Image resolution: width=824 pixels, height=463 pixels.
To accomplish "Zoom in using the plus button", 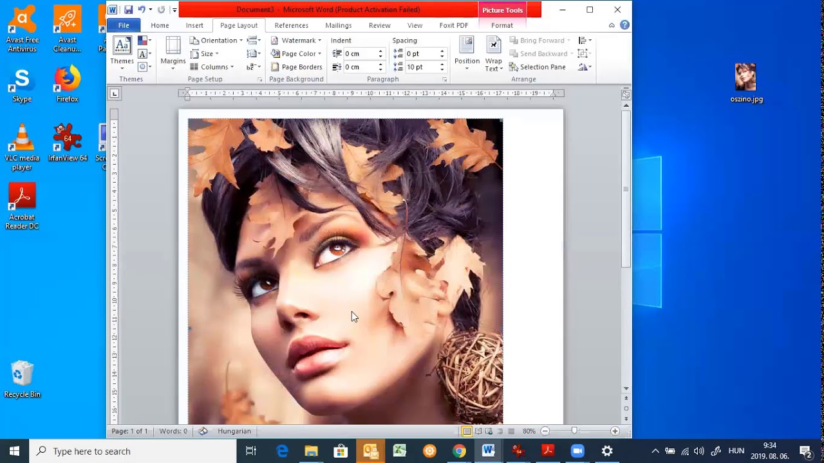I will [615, 431].
